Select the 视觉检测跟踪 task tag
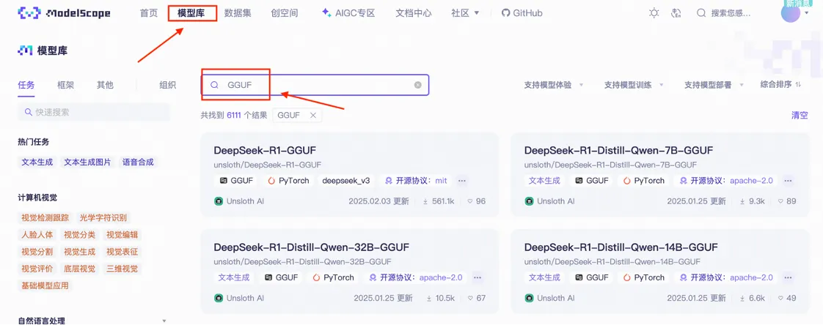This screenshot has height=325, width=823. (45, 218)
